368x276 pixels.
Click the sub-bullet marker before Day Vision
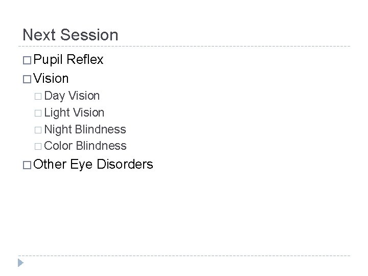(x=39, y=96)
